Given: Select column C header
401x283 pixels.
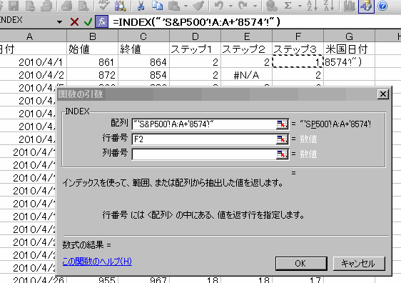Looking at the screenshot, I should click(x=143, y=36).
